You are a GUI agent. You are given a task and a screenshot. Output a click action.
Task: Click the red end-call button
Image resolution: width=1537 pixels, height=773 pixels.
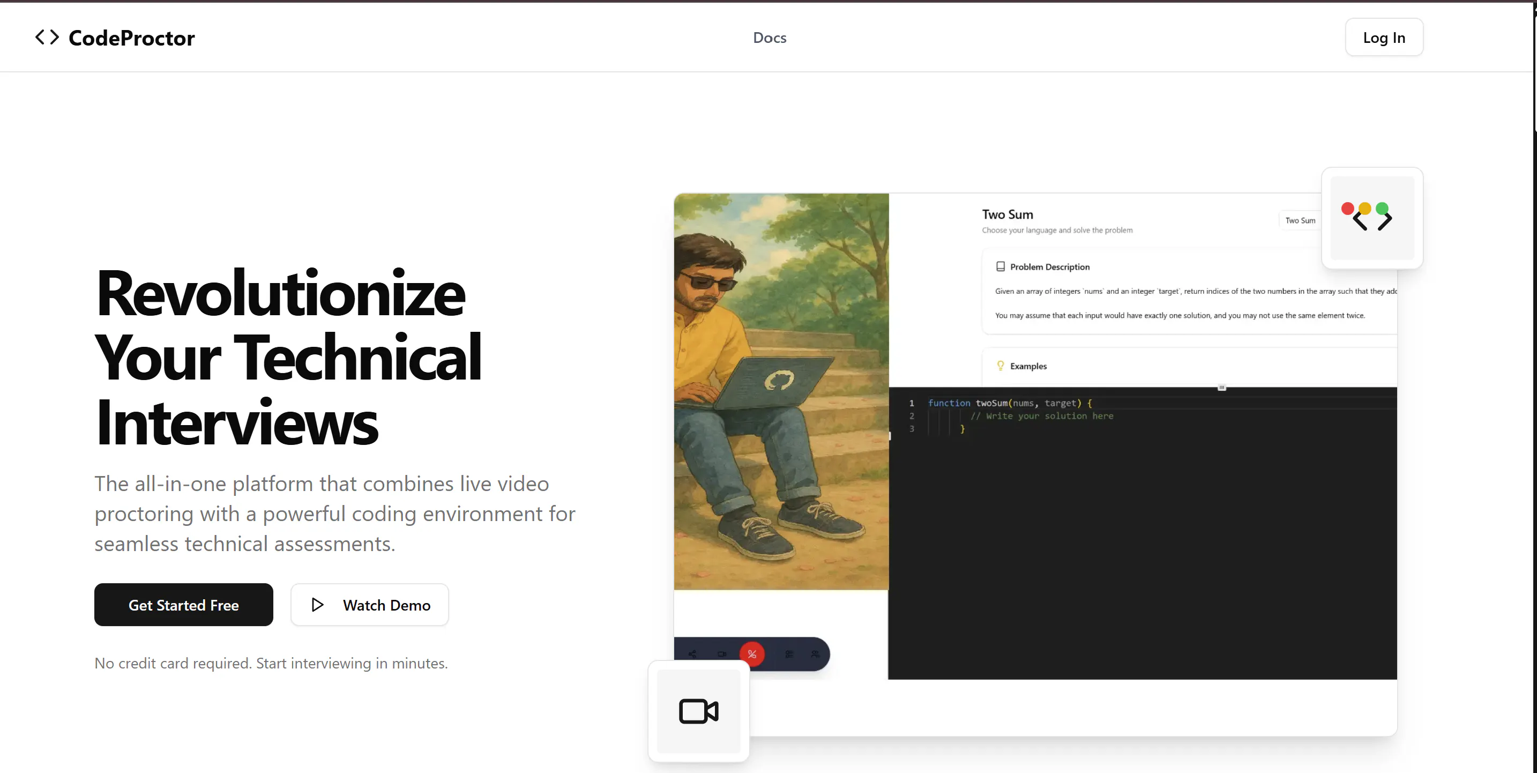click(x=752, y=654)
